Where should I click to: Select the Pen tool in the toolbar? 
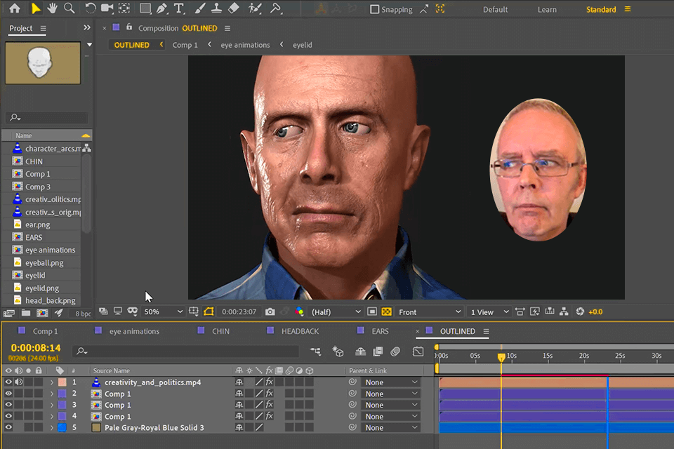pos(162,8)
